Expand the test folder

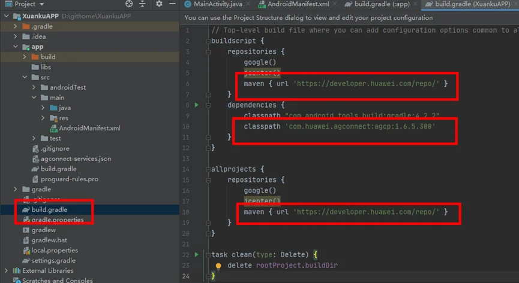[x=34, y=138]
